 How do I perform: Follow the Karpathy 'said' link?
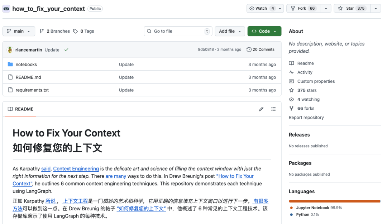pos(46,169)
